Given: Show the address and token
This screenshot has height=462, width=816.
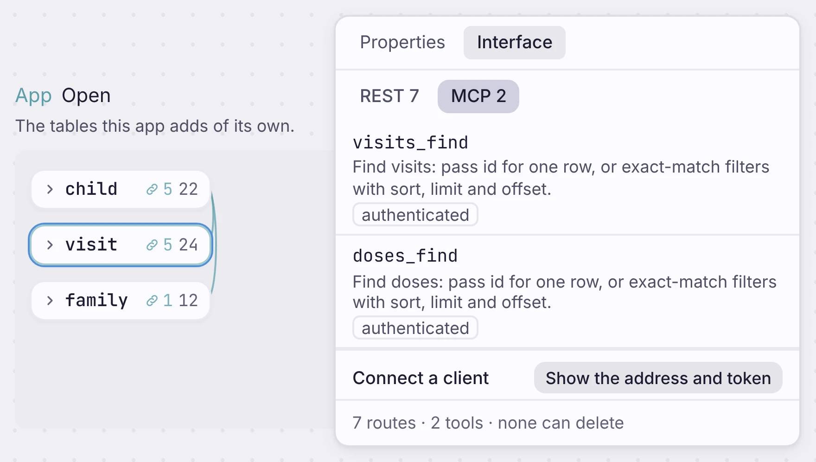Looking at the screenshot, I should [658, 378].
